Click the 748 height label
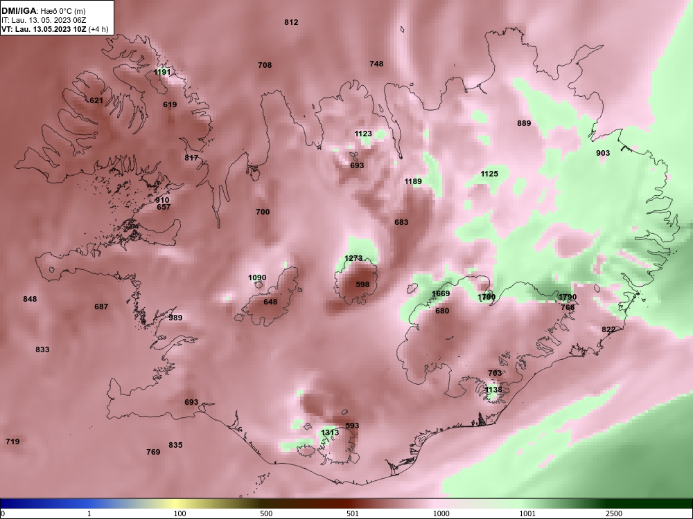Screen dimensions: 693x519 [376, 64]
